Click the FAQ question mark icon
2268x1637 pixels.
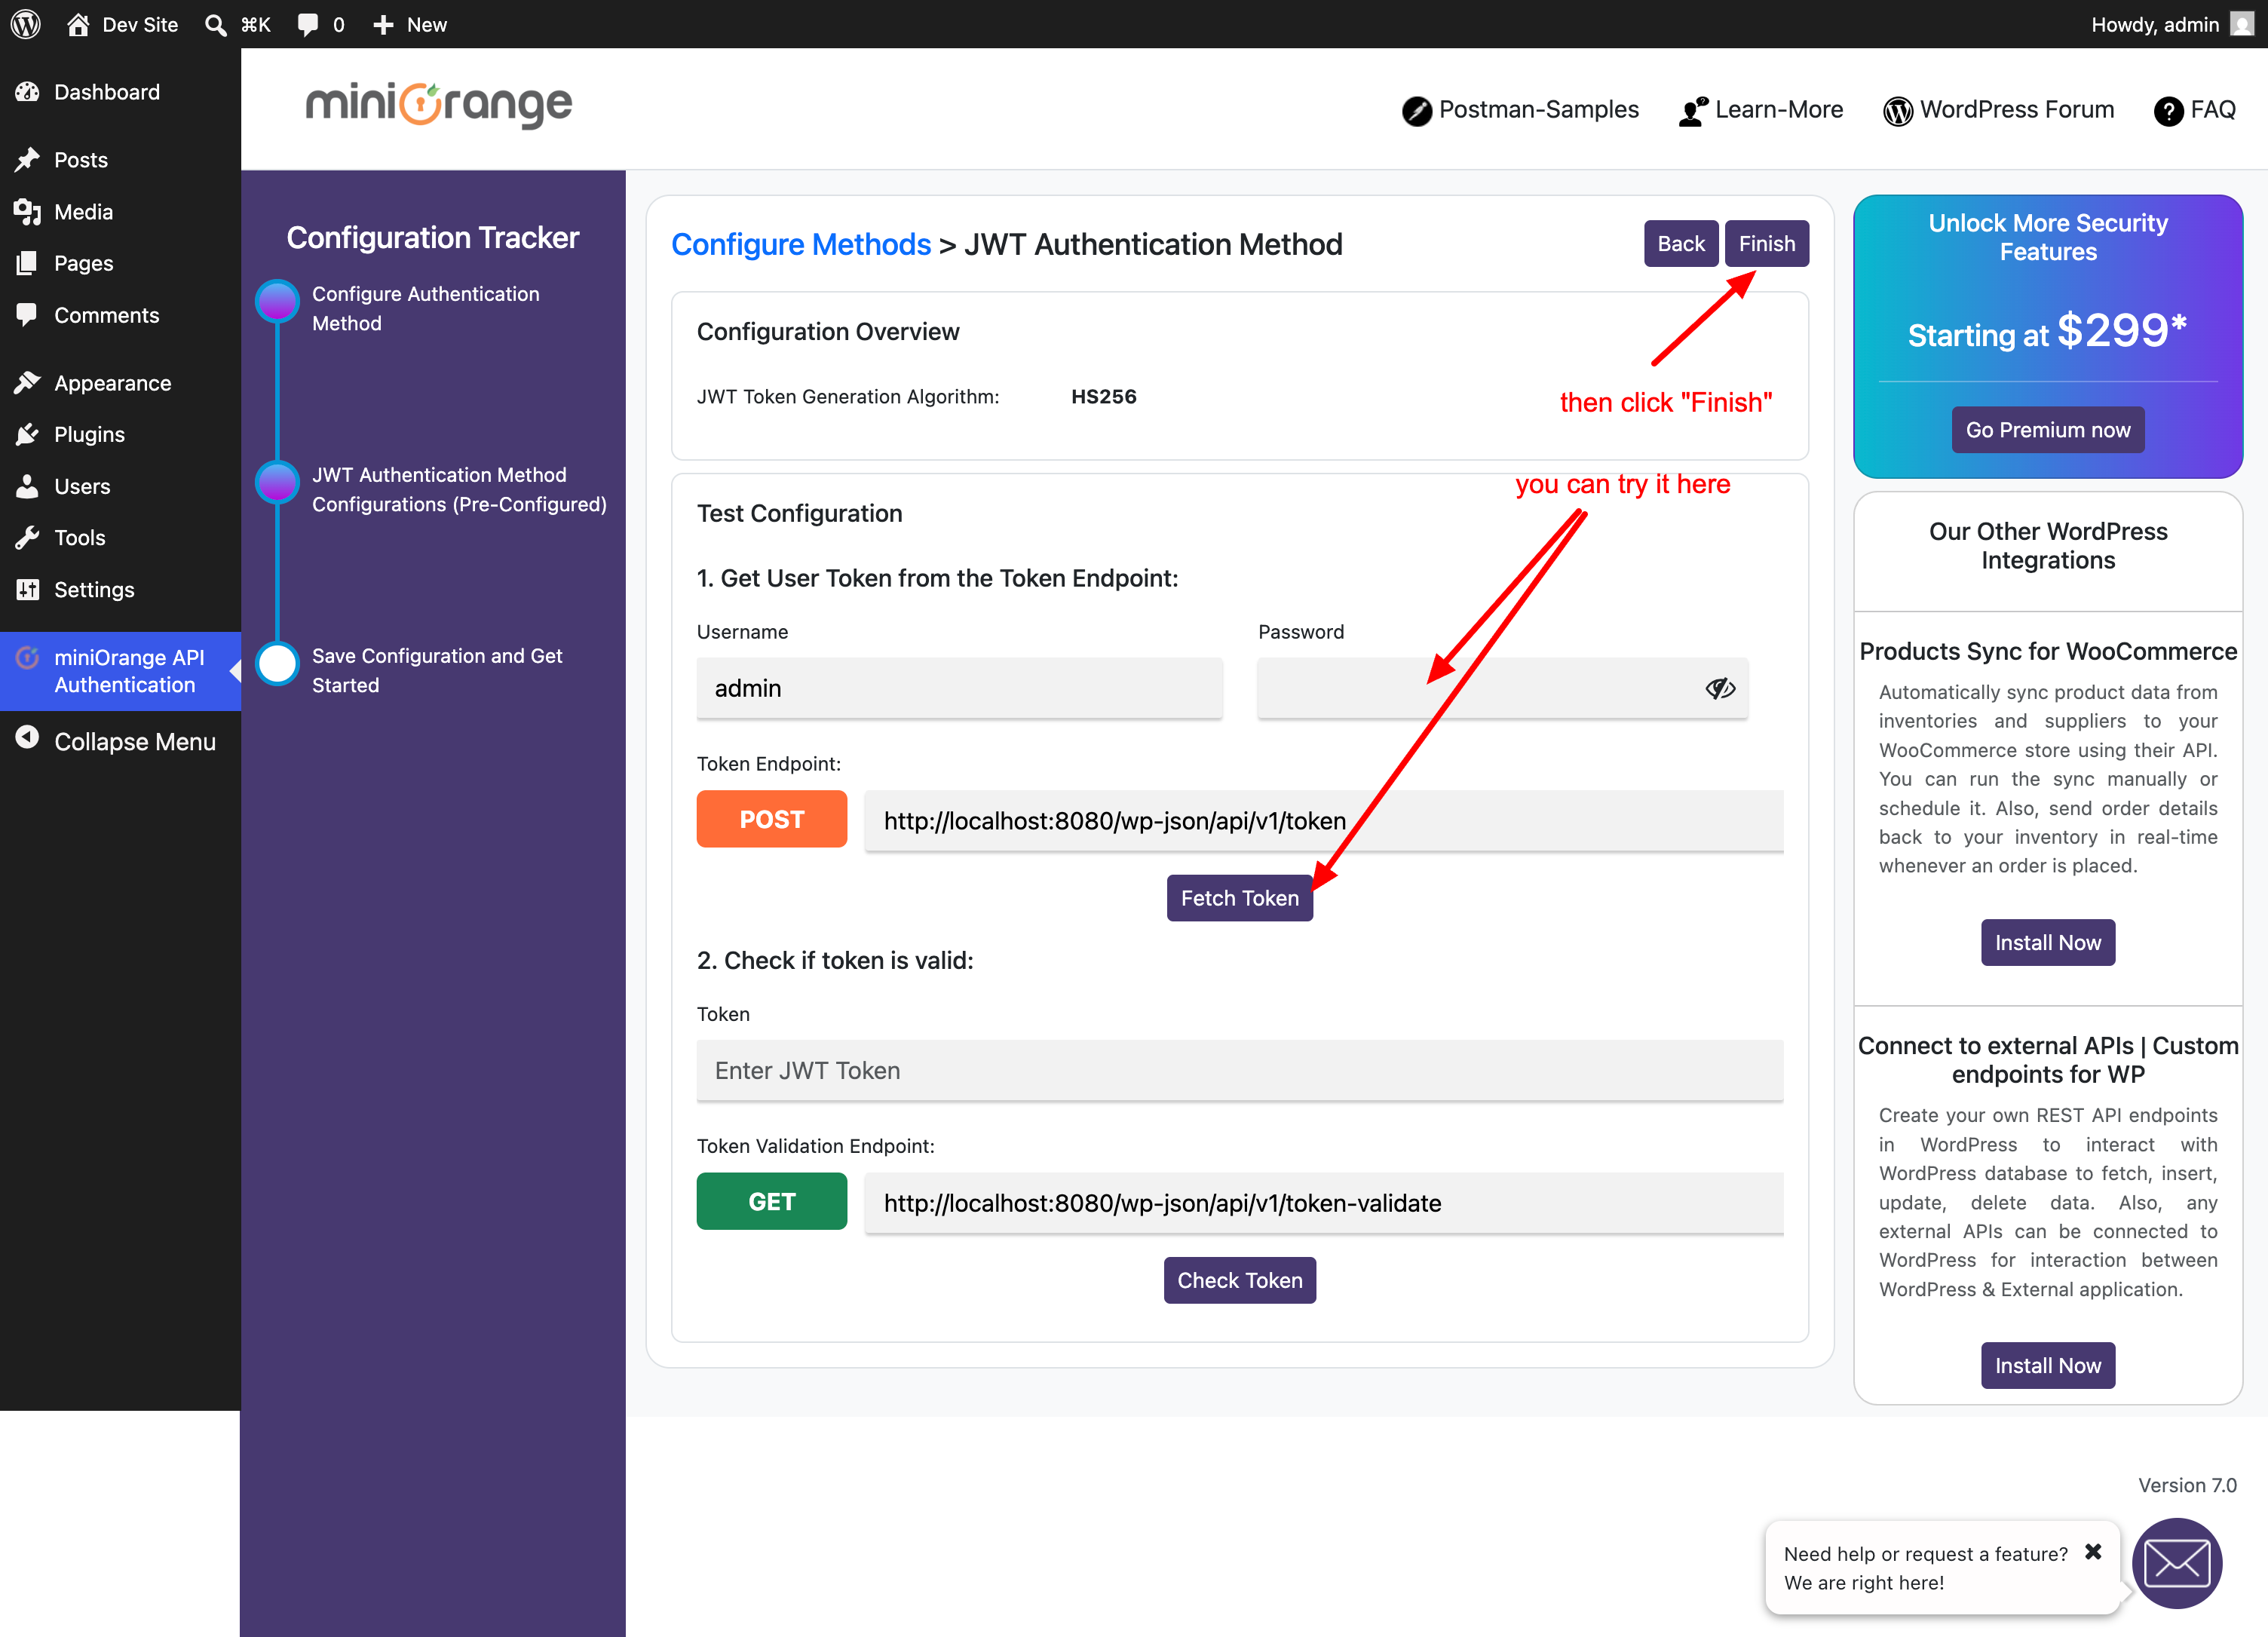coord(2168,111)
